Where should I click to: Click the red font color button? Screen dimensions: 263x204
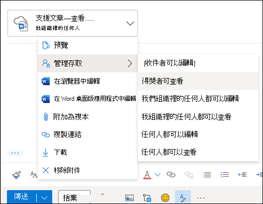(147, 175)
